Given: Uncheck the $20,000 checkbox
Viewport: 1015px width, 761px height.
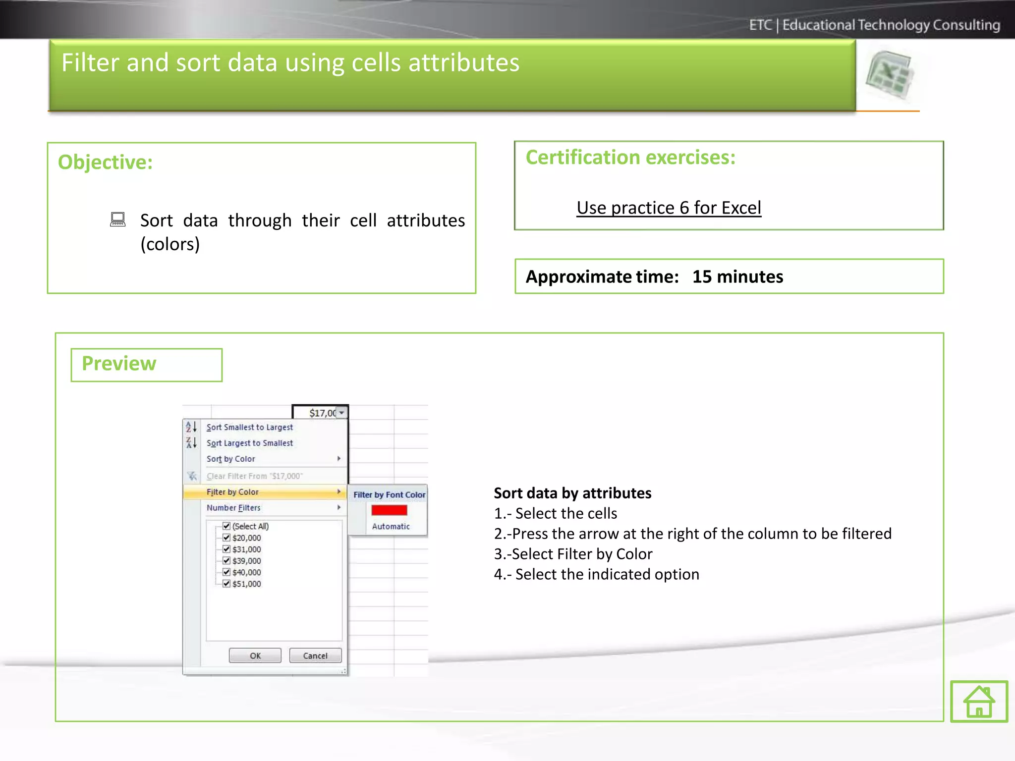Looking at the screenshot, I should [x=226, y=538].
